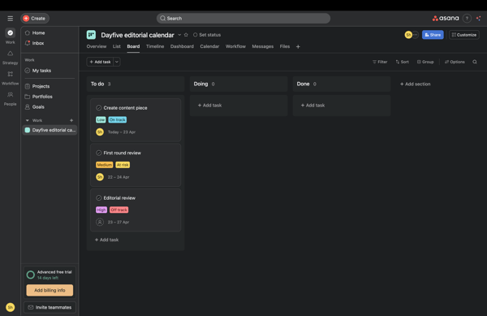Switch to the Overview tab
The width and height of the screenshot is (487, 316).
click(97, 46)
